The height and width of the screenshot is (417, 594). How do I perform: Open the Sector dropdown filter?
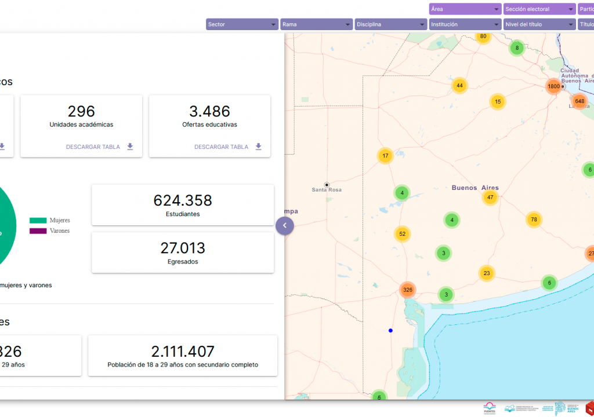pyautogui.click(x=242, y=24)
